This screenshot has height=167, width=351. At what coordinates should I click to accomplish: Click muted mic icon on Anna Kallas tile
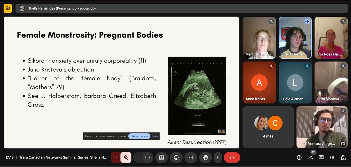click(x=271, y=66)
